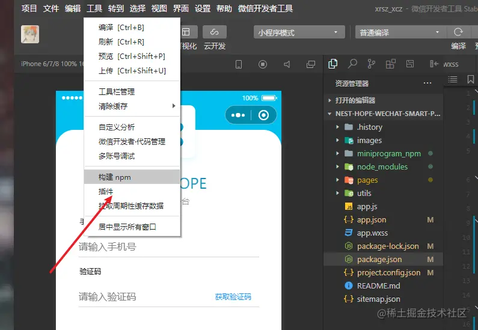Collapse the NEST-HOPE-WECHAT-SMART project root
The width and height of the screenshot is (478, 330).
tap(383, 114)
